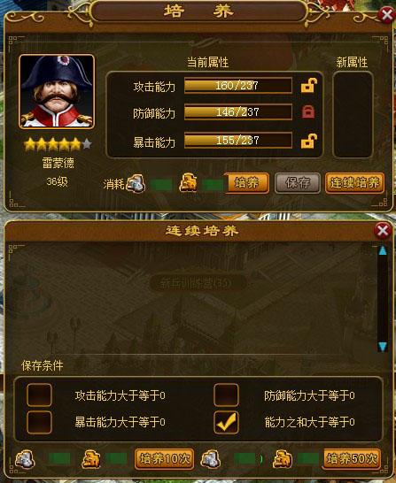The image size is (396, 483).
Task: Toggle the lock on 攻击能力 attribute
Action: tap(308, 85)
